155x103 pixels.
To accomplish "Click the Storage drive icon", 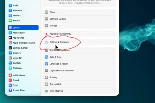I will click(x=47, y=26).
